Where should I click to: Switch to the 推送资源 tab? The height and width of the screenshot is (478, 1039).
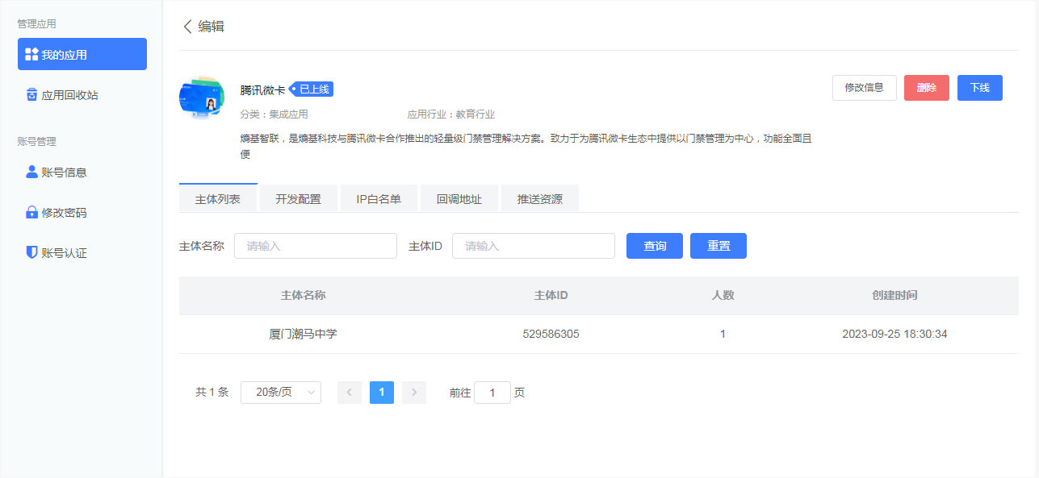click(x=540, y=197)
